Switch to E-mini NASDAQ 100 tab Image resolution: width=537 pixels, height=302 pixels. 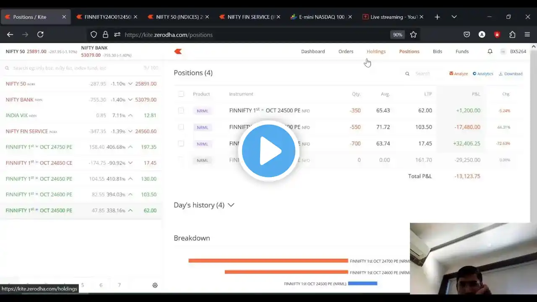321,17
